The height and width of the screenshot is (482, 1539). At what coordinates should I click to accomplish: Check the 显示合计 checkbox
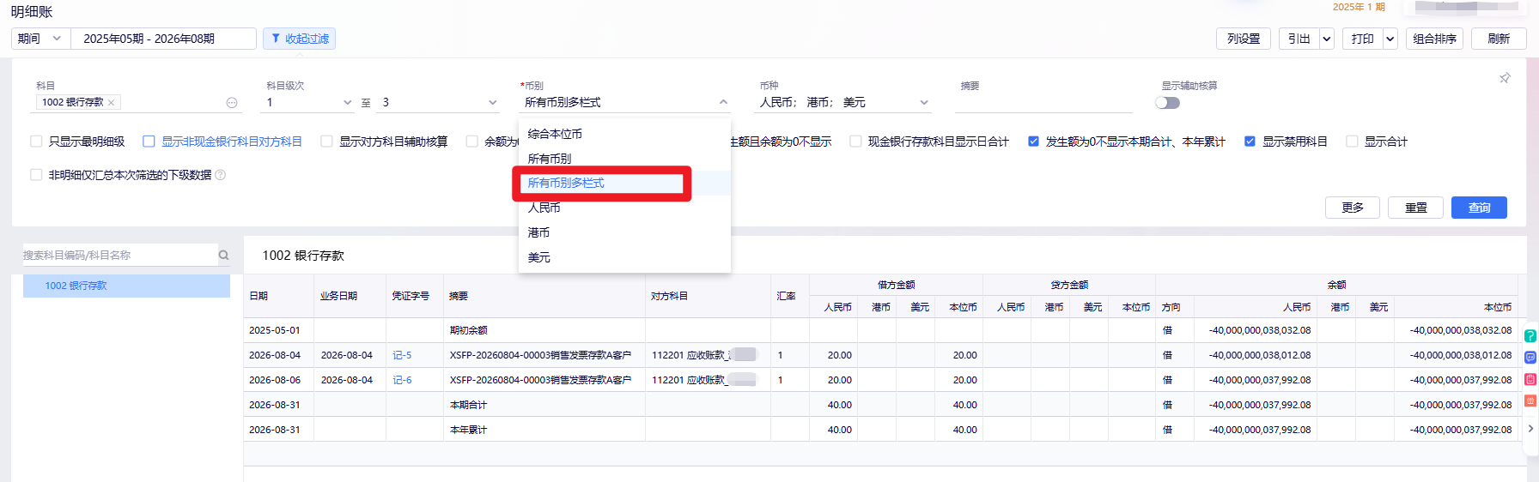coord(1352,142)
